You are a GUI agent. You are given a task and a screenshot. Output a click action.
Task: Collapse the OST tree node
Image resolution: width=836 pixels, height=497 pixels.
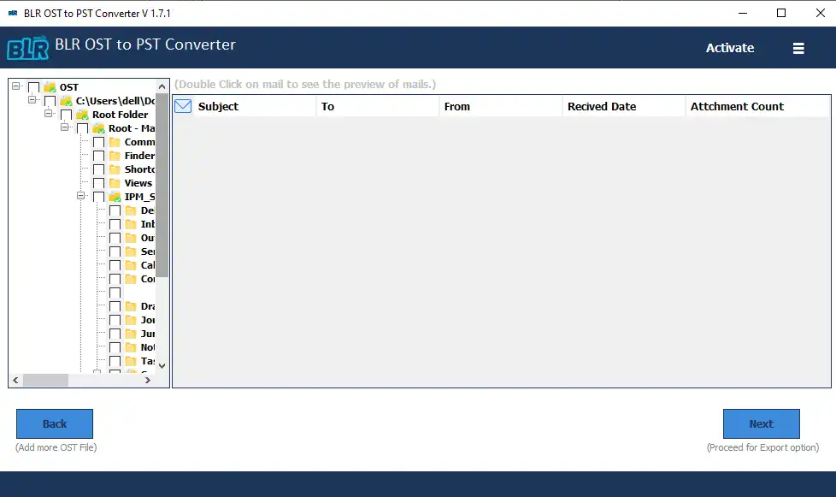pyautogui.click(x=16, y=86)
